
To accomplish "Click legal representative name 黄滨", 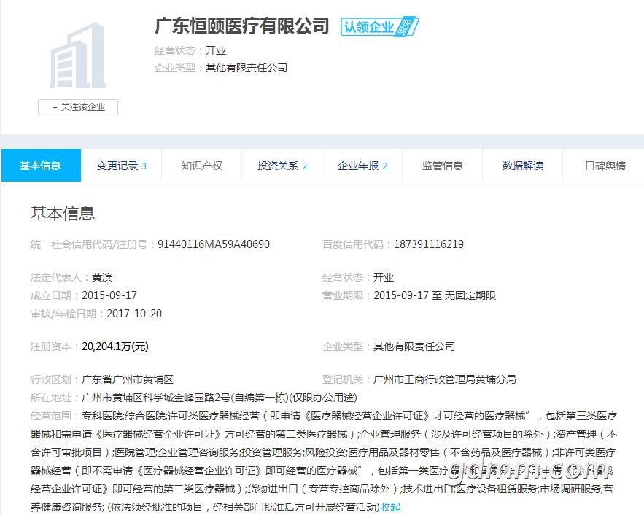I will tap(102, 277).
